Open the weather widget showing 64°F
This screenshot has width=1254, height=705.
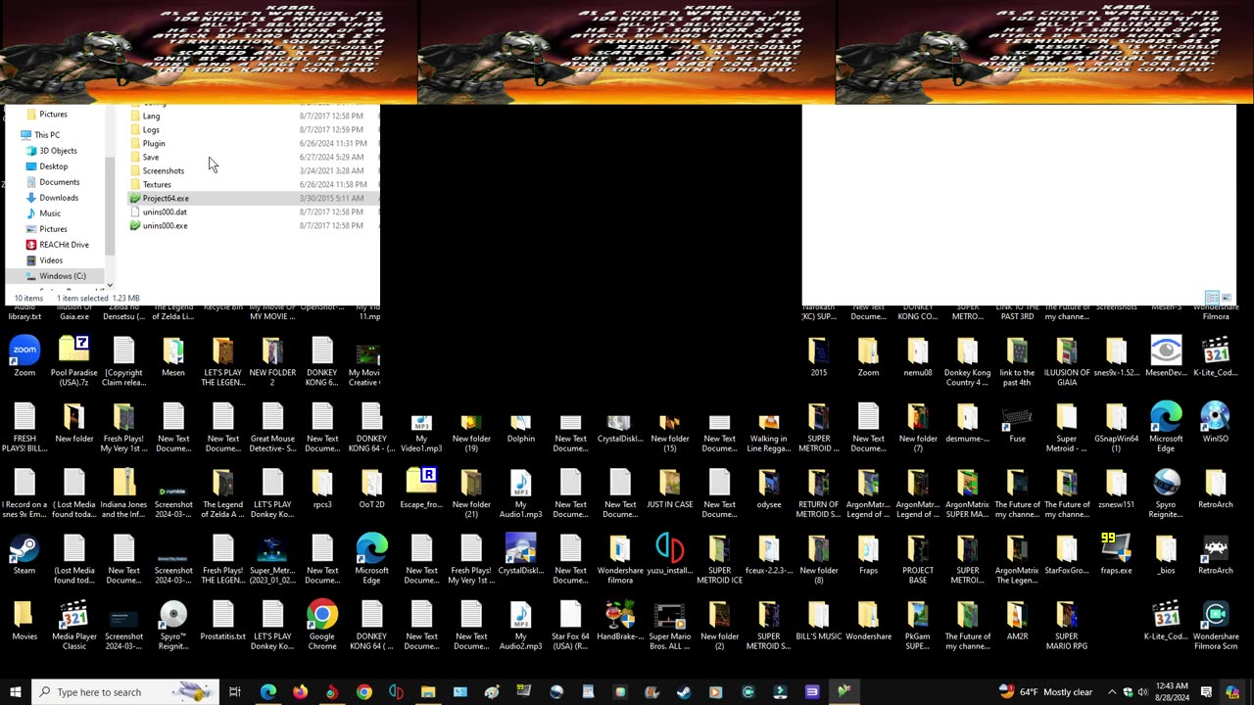(1045, 692)
